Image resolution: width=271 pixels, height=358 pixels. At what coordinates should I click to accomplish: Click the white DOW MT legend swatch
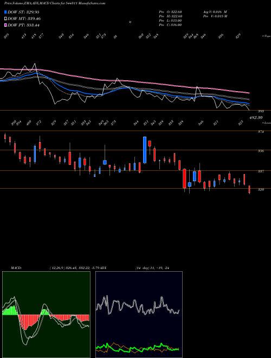coord(5,18)
